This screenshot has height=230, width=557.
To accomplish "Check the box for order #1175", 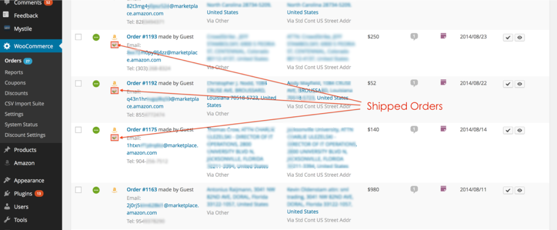I will click(78, 130).
